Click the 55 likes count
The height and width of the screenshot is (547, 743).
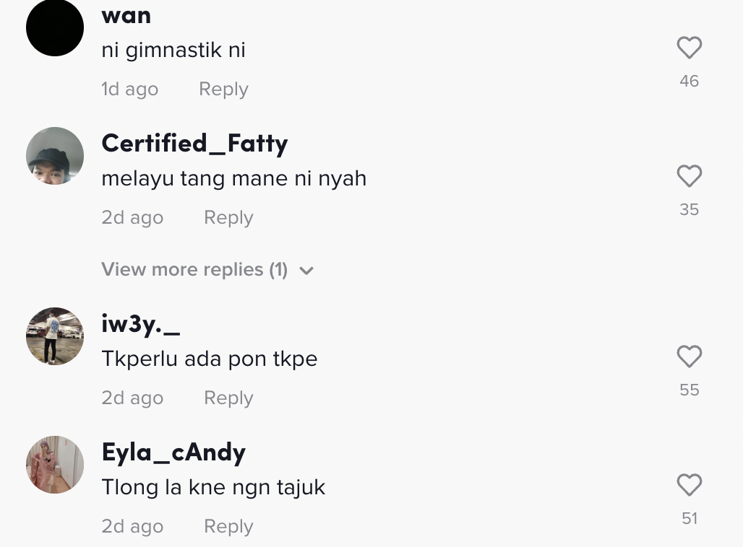[x=689, y=390]
